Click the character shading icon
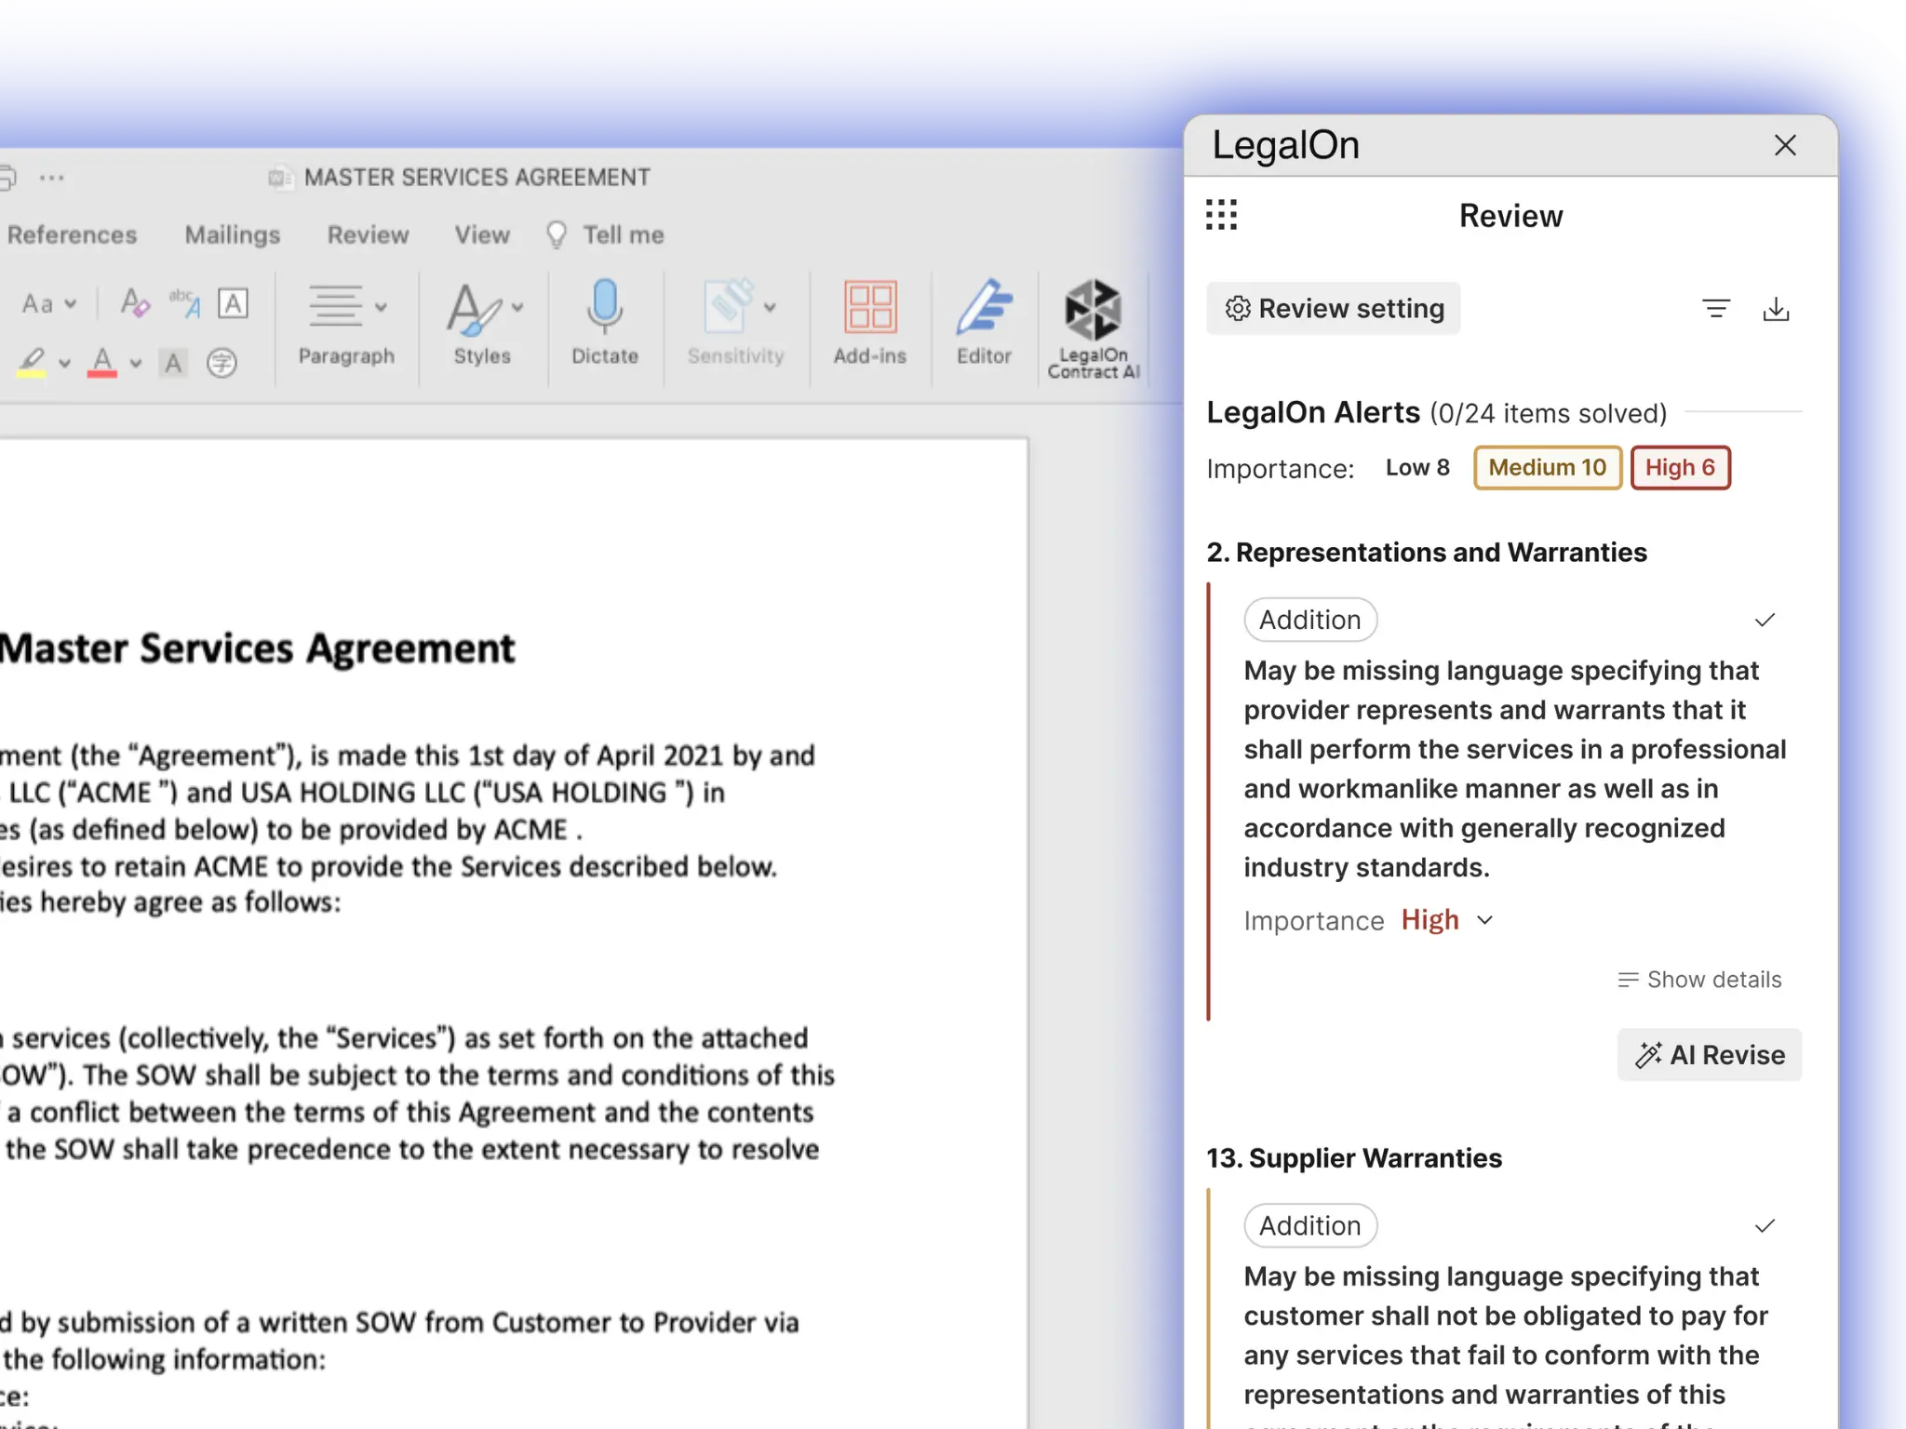This screenshot has width=1906, height=1429. 173,363
